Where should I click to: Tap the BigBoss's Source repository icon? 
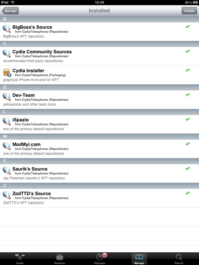point(6,28)
